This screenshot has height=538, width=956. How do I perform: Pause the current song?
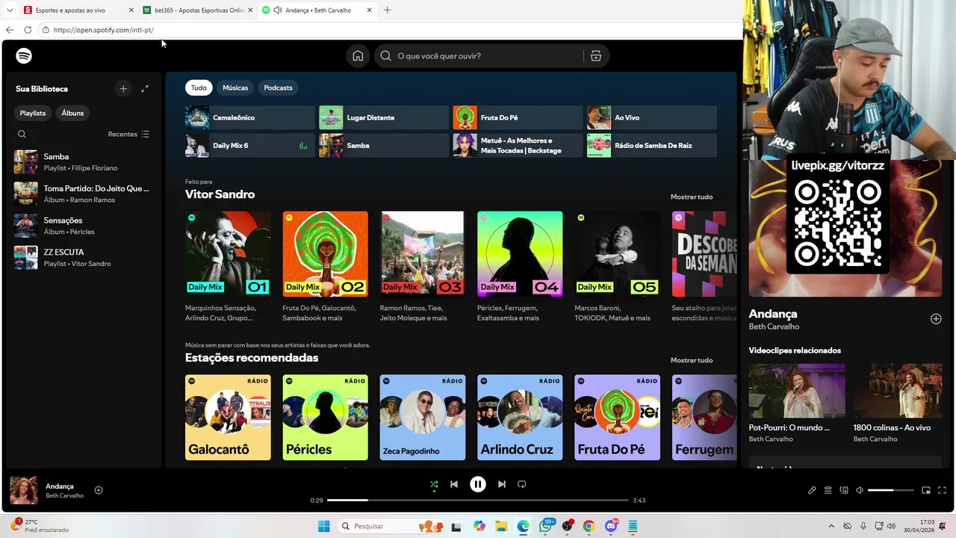(x=478, y=484)
